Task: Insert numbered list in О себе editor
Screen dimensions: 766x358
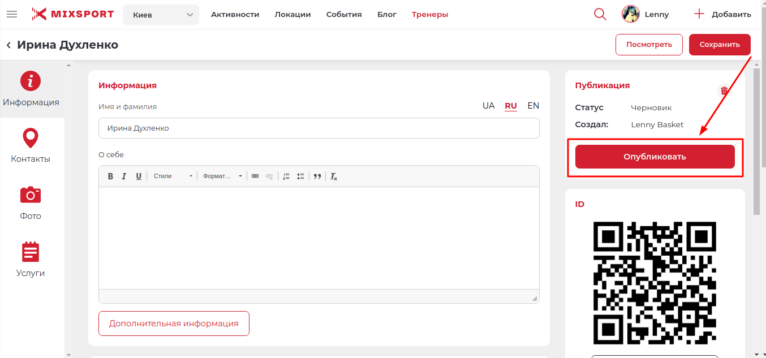Action: click(x=286, y=176)
